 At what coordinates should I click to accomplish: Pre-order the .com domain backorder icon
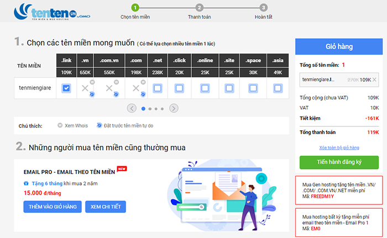pyautogui.click(x=143, y=94)
